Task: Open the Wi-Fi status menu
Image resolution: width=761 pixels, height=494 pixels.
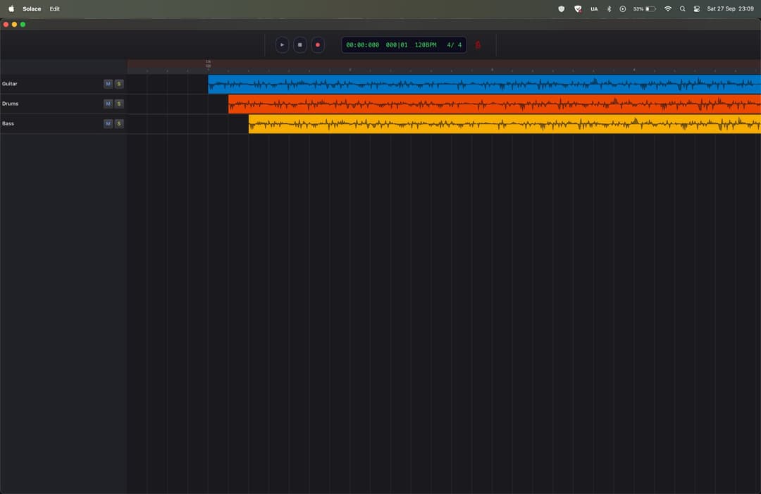Action: point(667,9)
